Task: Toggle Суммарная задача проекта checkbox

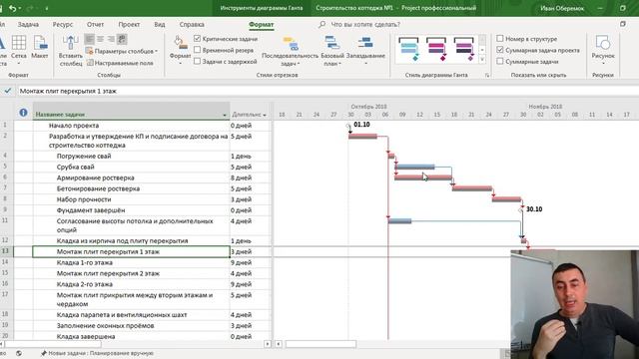Action: tap(500, 50)
